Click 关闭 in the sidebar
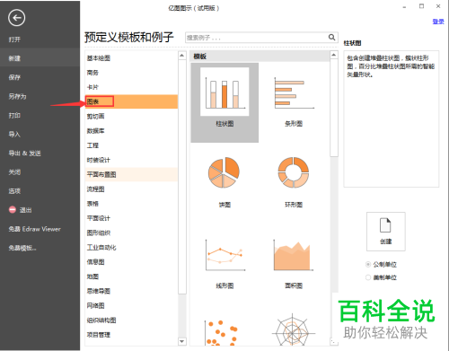 tap(14, 172)
